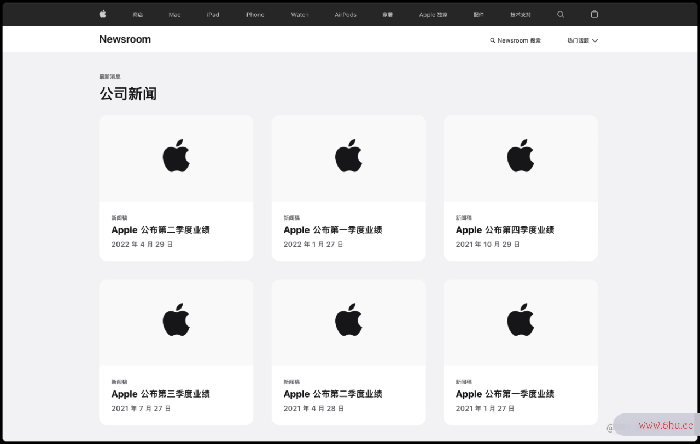Viewport: 700px width, 444px height.
Task: Open the Apple logo thumbnail of the 2021 年 1 月 27 日 card
Action: click(521, 322)
